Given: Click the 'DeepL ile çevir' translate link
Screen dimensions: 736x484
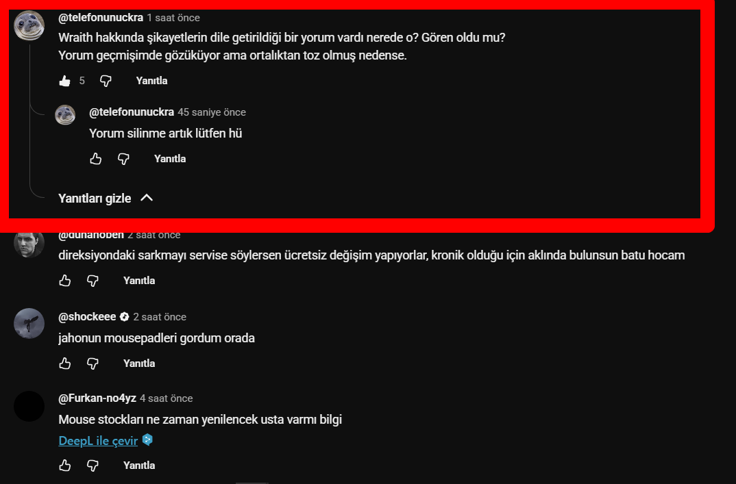Looking at the screenshot, I should [x=98, y=441].
